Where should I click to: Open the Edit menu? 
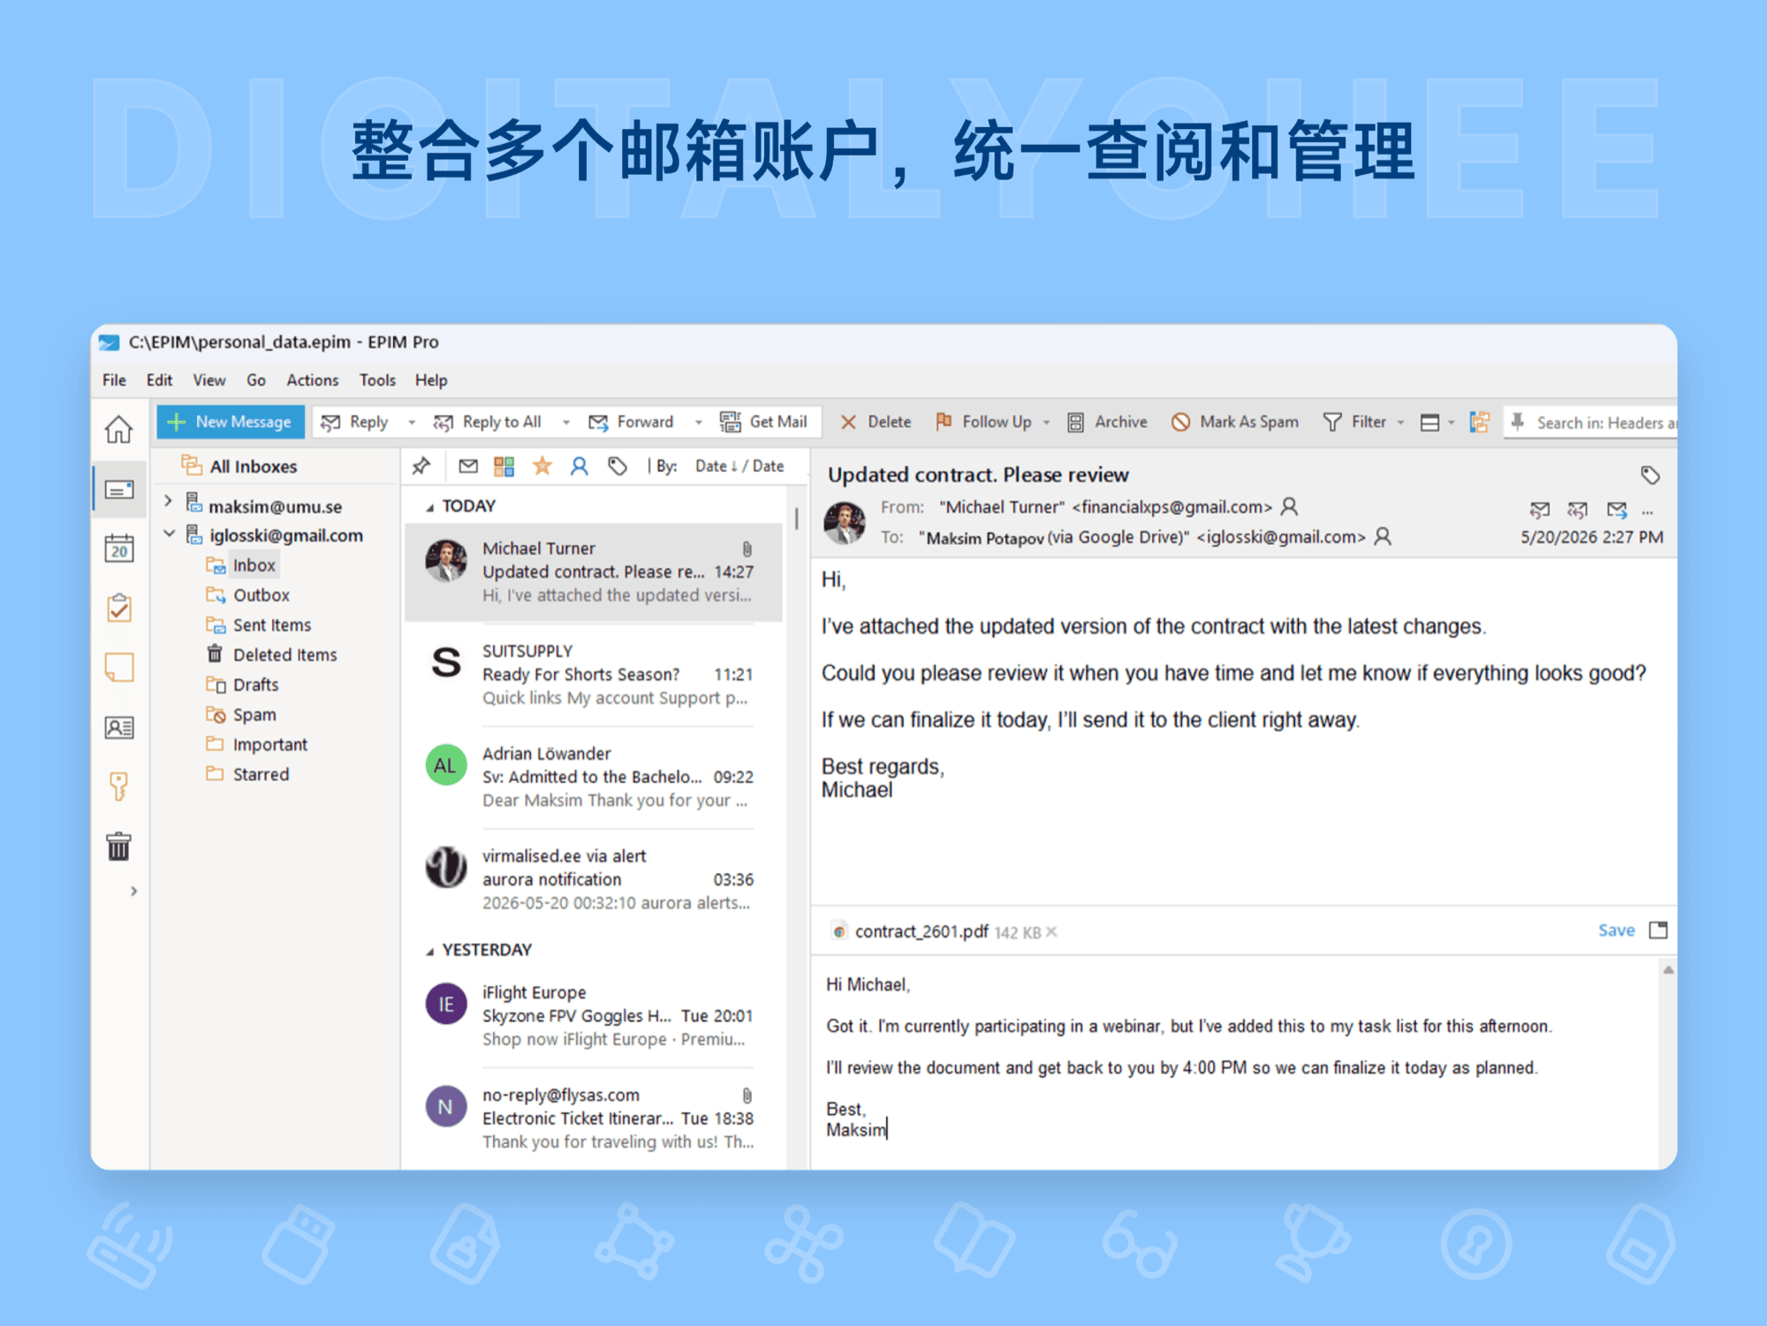point(159,381)
